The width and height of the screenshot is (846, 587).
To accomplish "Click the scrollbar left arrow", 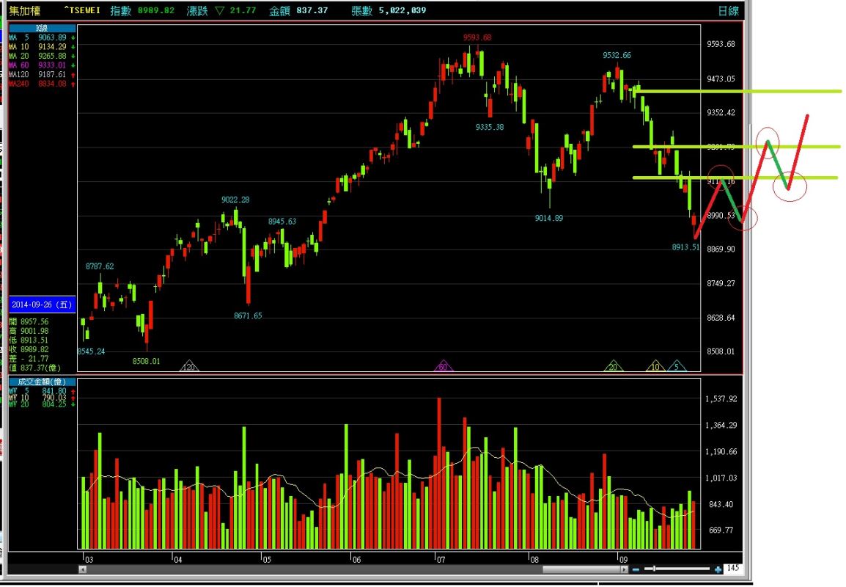I will point(82,569).
